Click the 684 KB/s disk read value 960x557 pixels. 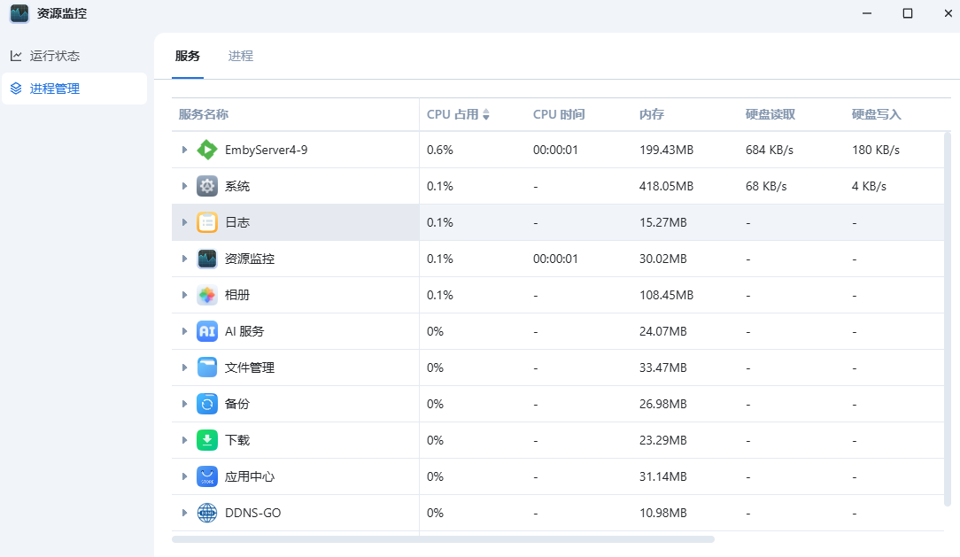click(x=770, y=150)
